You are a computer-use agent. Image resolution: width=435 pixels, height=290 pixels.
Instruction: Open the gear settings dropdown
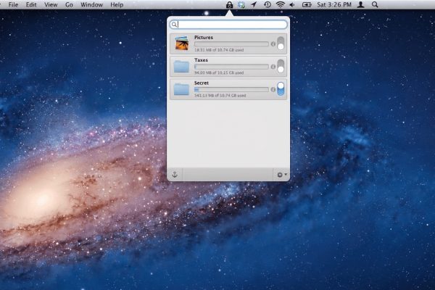pos(281,175)
